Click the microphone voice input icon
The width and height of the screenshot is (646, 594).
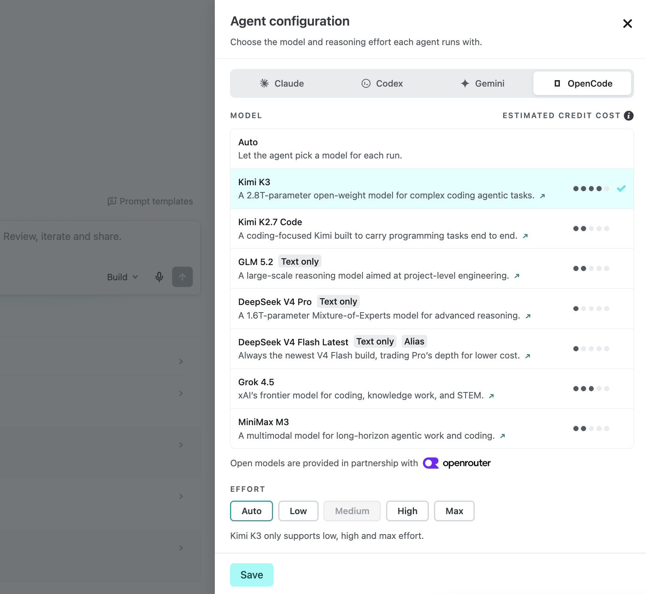[x=159, y=277]
